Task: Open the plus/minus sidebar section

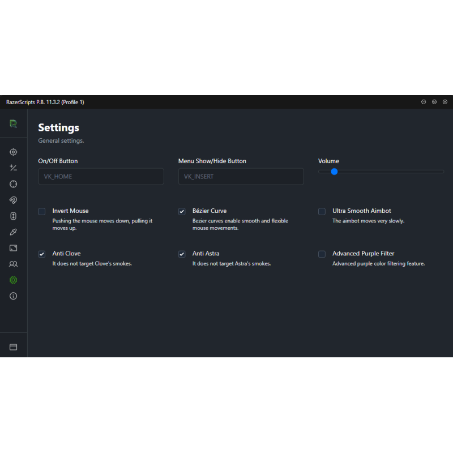Action: (13, 168)
